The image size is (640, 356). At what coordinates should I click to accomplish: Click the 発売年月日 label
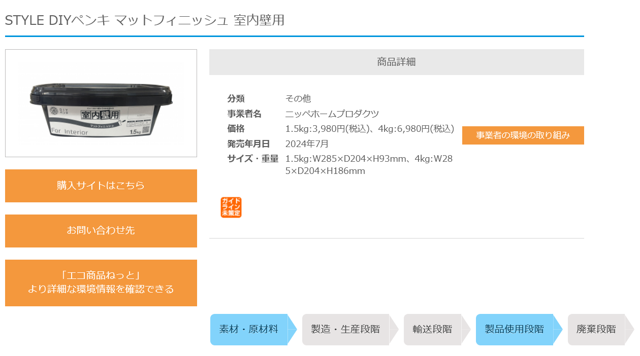point(248,144)
